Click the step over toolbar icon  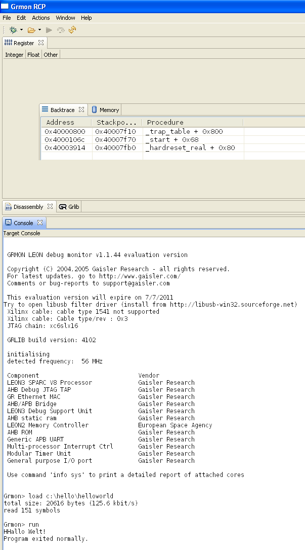coord(61,30)
